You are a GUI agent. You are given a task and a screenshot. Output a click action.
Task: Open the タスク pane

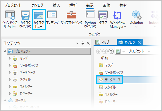coord(103,18)
